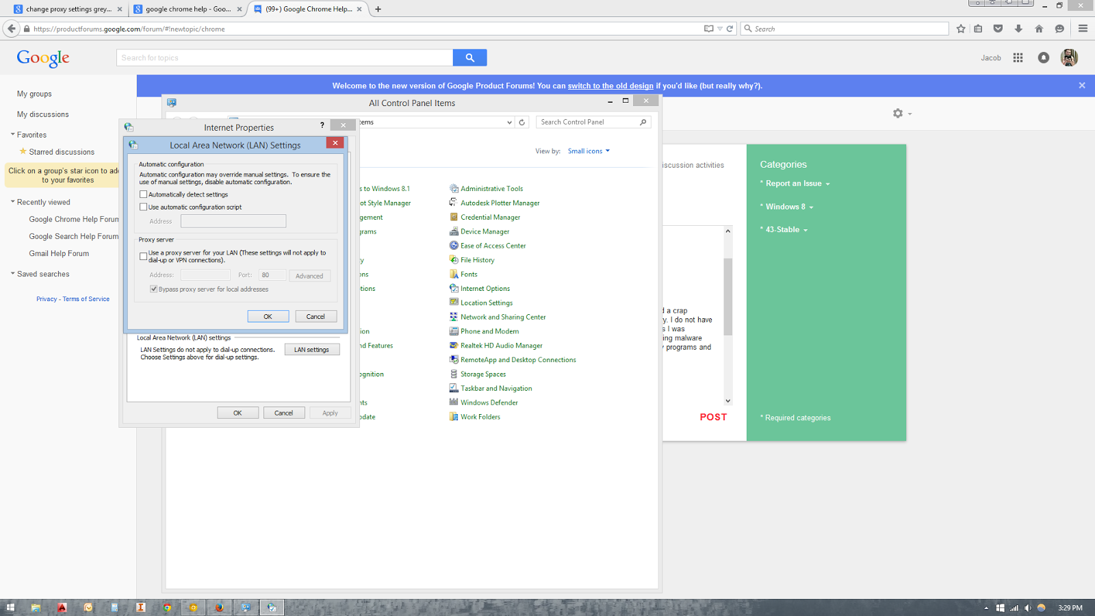
Task: Toggle reader view in address bar
Action: pos(708,29)
